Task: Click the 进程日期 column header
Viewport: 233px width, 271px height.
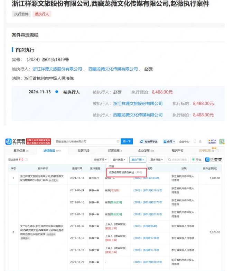Action: (77, 168)
